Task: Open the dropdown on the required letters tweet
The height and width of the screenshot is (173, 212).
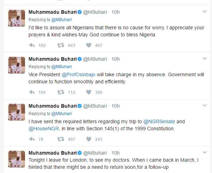Action: click(204, 106)
